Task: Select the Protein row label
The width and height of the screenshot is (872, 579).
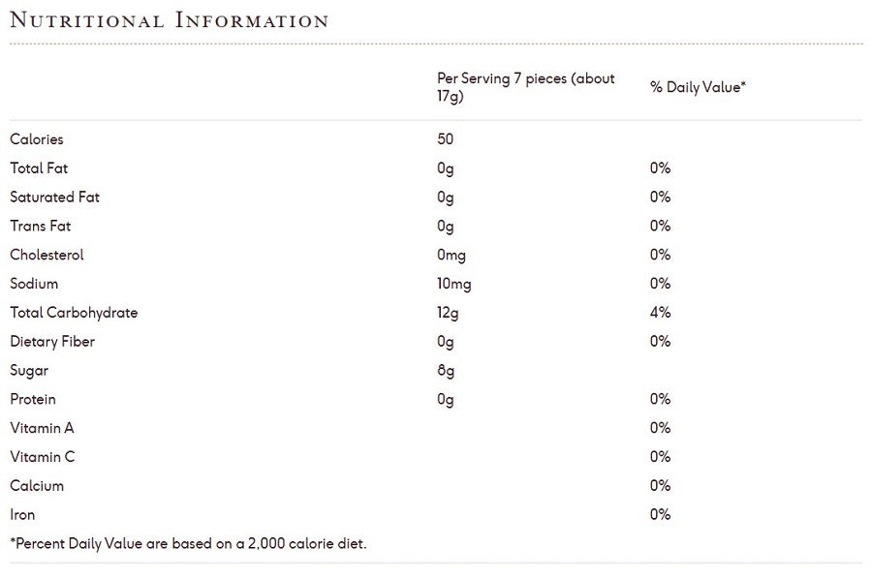Action: [x=33, y=399]
